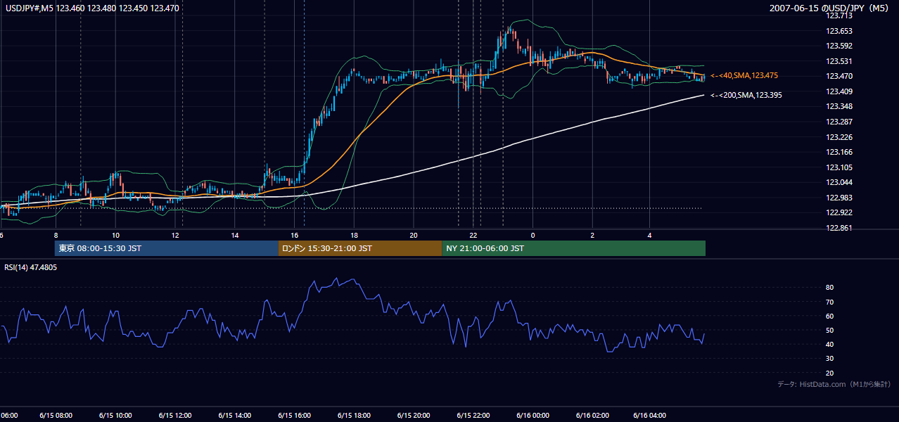Open the HistData.com data credit text

[x=834, y=384]
